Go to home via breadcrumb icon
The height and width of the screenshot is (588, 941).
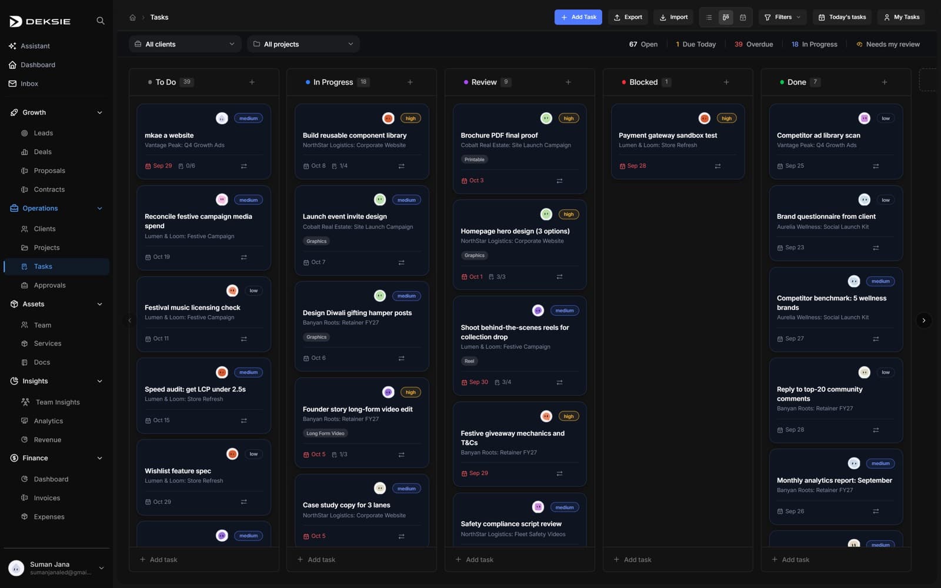[x=133, y=17]
